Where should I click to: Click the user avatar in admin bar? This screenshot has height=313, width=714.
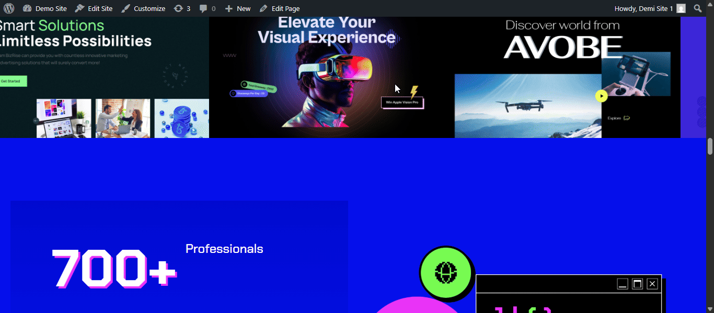coord(681,8)
